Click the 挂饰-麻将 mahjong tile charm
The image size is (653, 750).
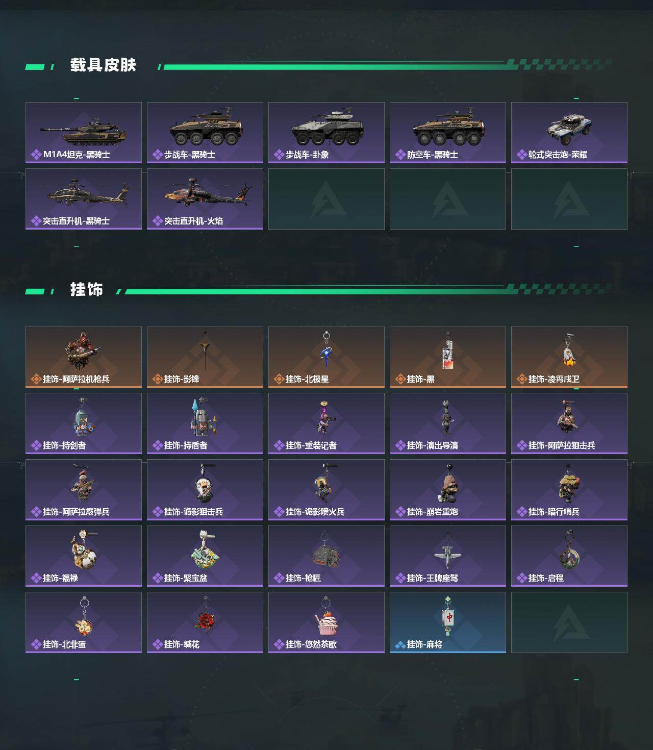tap(448, 622)
